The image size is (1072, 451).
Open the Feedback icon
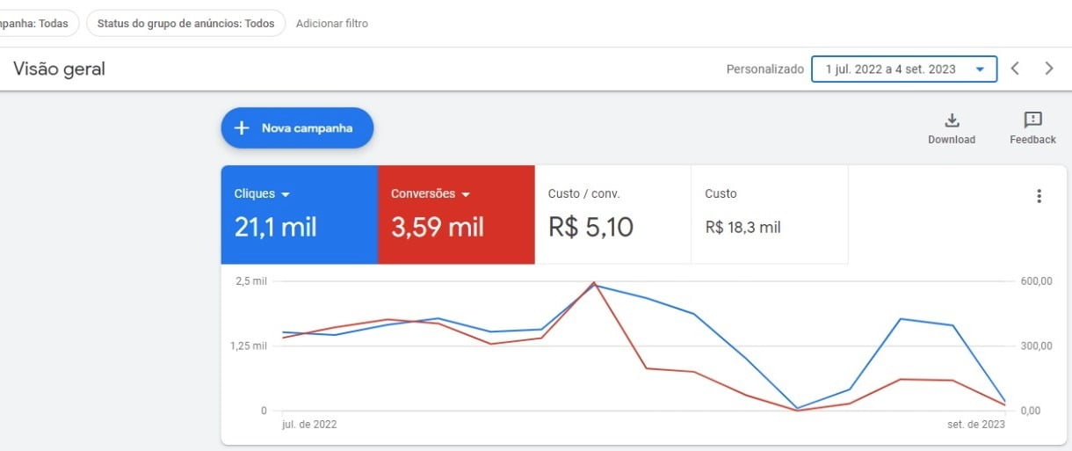coord(1033,120)
